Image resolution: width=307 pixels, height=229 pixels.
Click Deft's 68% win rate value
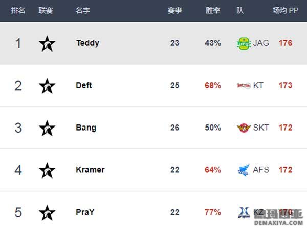coord(213,85)
